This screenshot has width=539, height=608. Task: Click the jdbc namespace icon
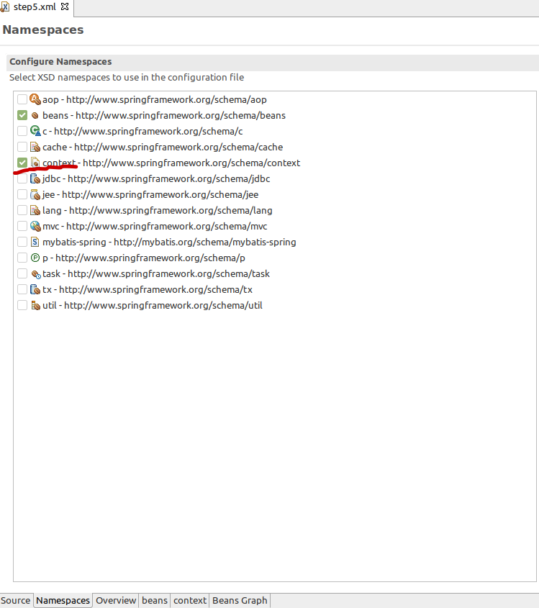(x=35, y=178)
